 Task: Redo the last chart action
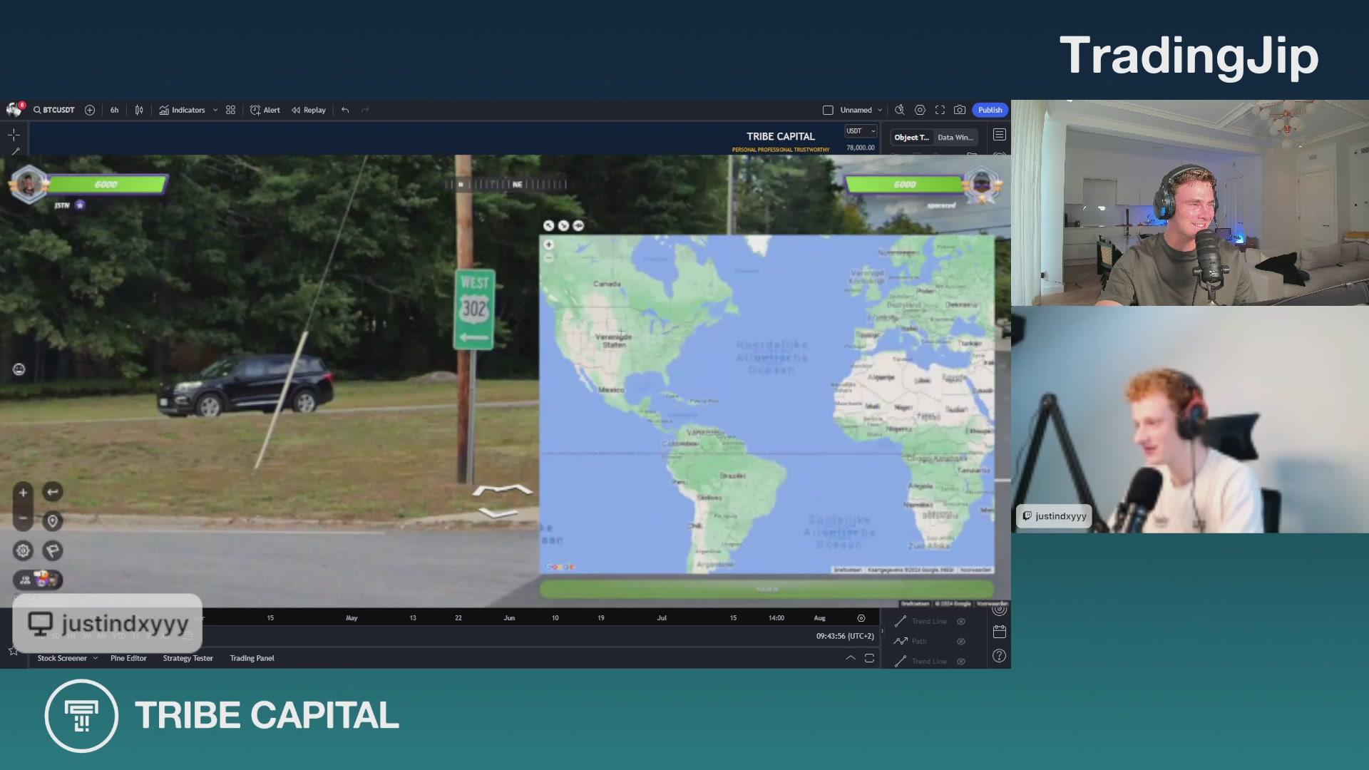tap(365, 110)
